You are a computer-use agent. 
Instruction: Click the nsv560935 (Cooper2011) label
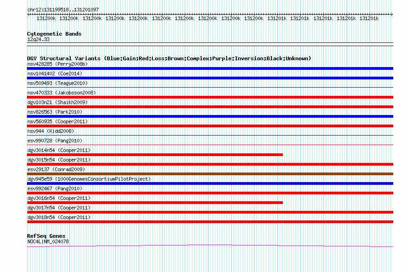pyautogui.click(x=57, y=121)
